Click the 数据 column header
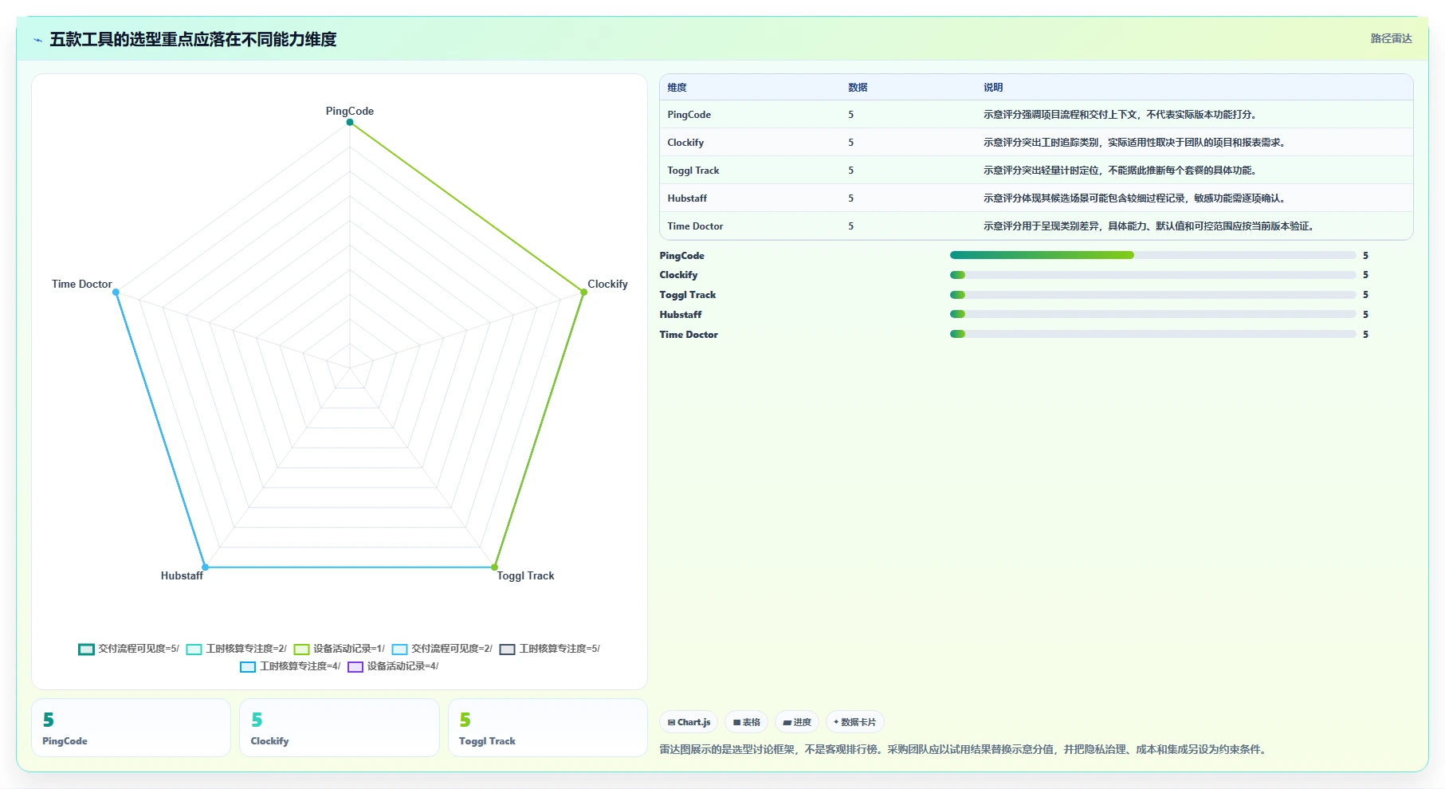This screenshot has width=1445, height=789. (x=858, y=88)
